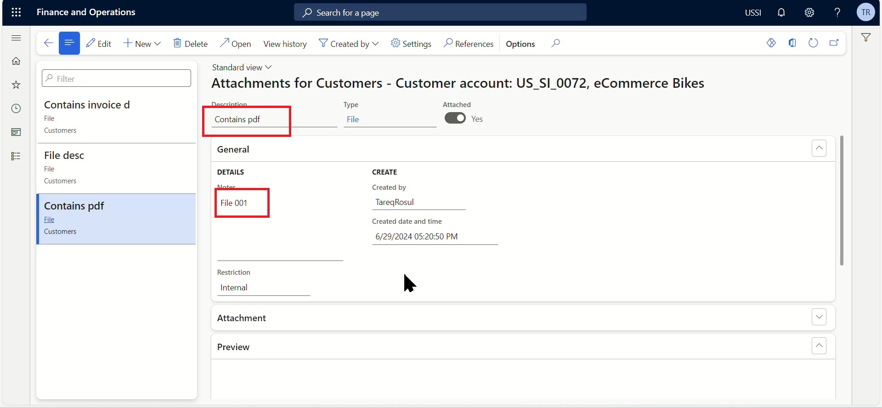Select the File desc attachment entry
This screenshot has height=408, width=882.
point(116,168)
